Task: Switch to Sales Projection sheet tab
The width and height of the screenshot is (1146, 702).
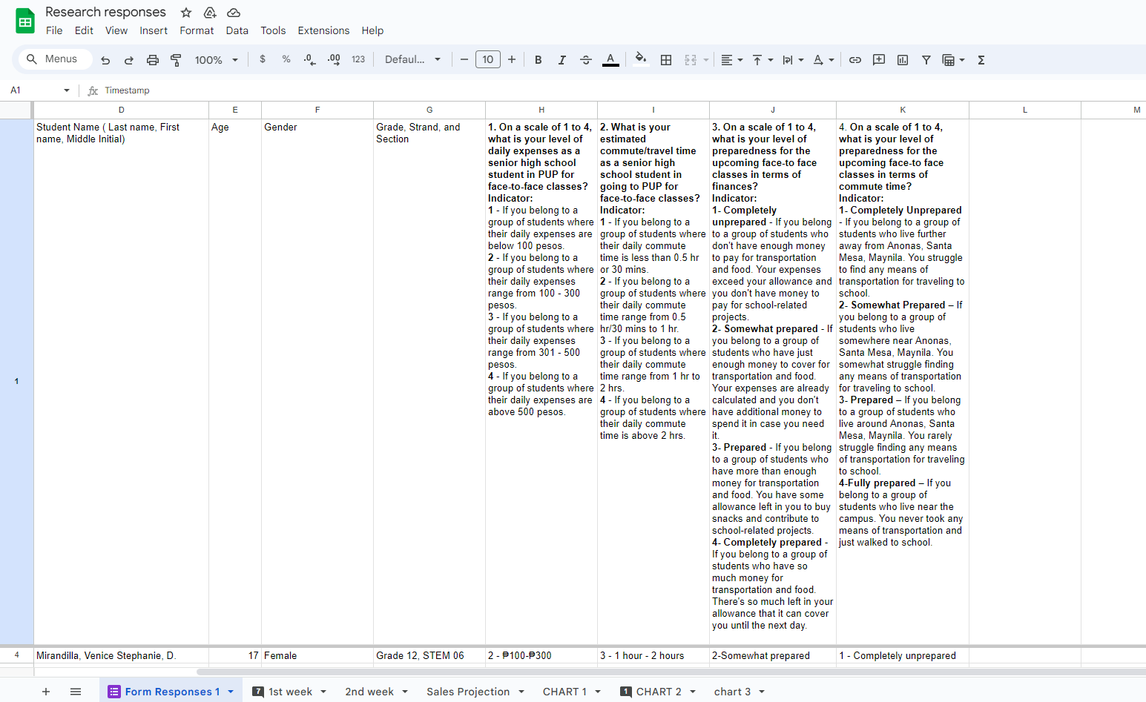Action: click(468, 692)
